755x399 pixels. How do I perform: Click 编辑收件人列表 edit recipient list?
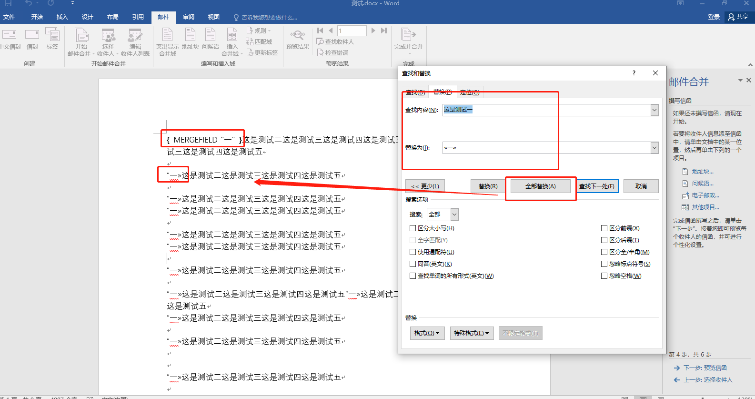(x=135, y=42)
